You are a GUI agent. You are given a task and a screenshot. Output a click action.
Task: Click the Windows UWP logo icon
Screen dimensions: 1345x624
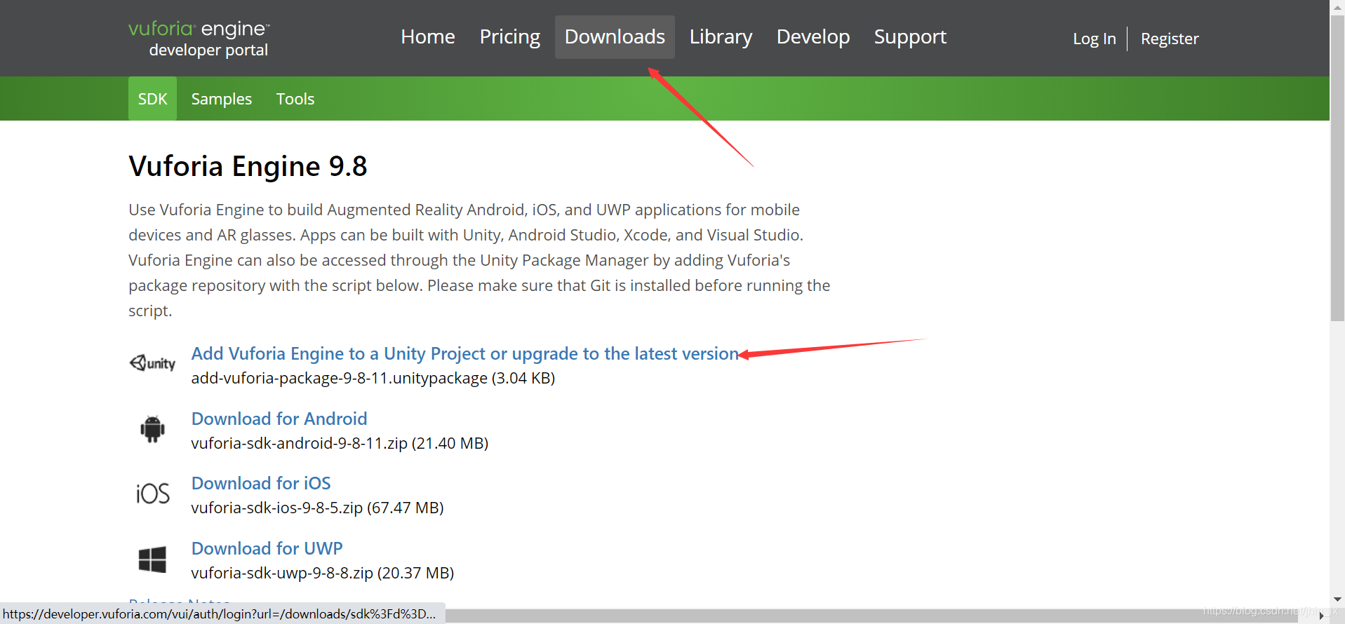click(152, 559)
